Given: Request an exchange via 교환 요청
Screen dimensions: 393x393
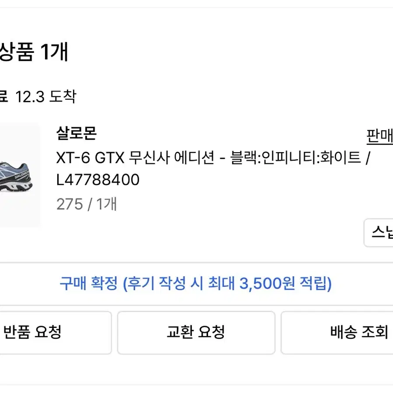Looking at the screenshot, I should coord(196,333).
